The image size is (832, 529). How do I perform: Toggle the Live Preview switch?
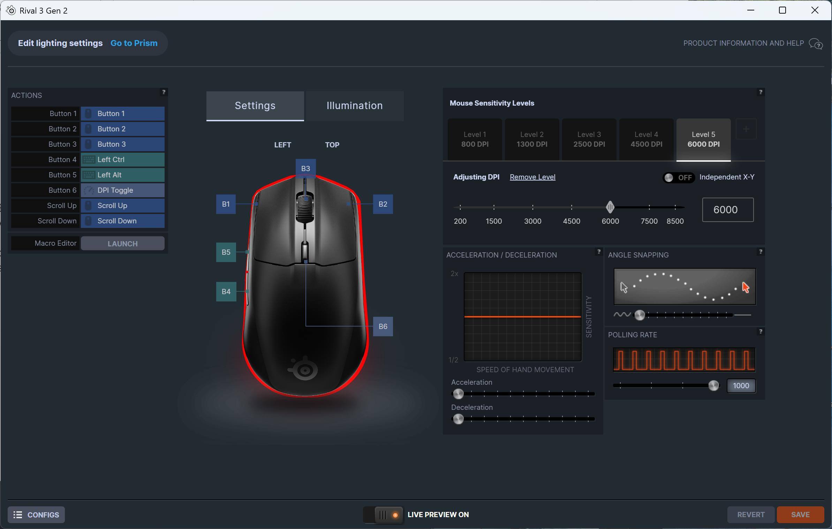click(x=383, y=515)
